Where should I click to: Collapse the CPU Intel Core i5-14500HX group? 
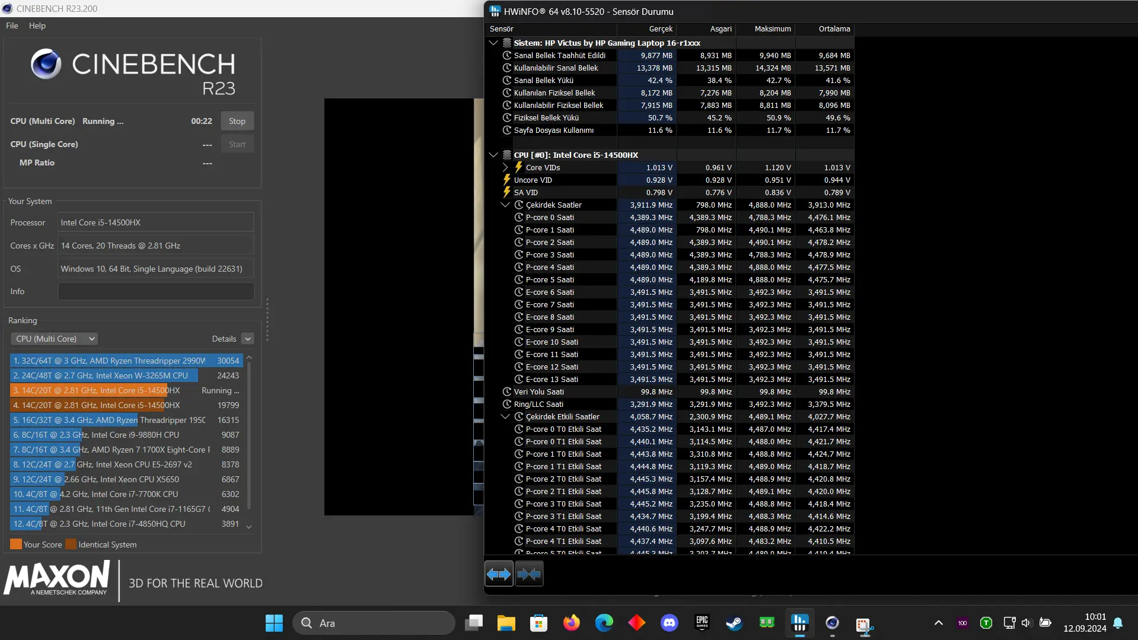coord(493,155)
